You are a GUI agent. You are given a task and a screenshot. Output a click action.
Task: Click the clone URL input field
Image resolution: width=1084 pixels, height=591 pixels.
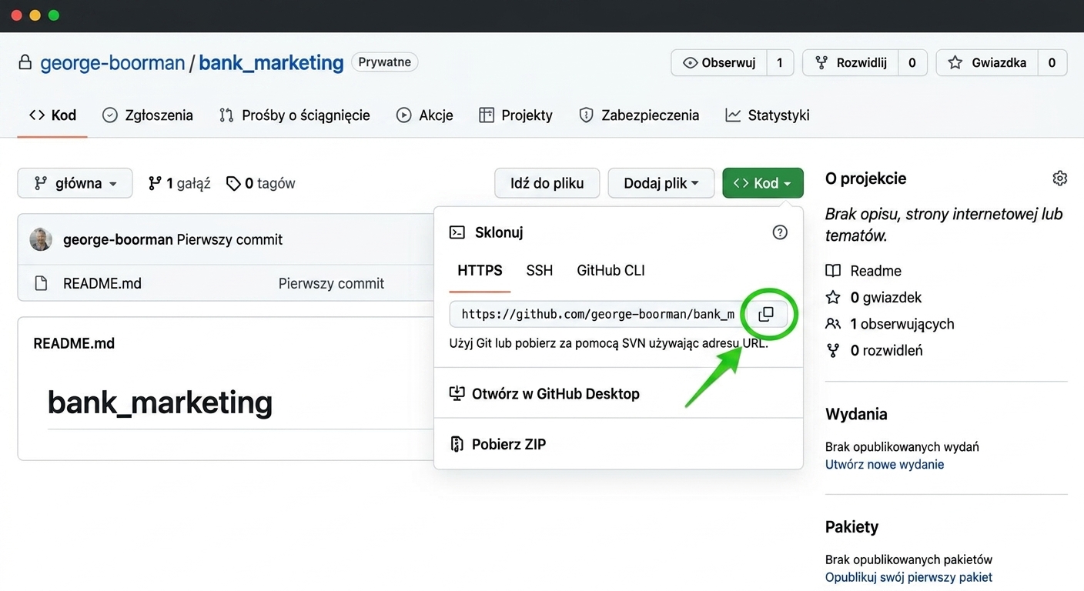click(x=597, y=314)
